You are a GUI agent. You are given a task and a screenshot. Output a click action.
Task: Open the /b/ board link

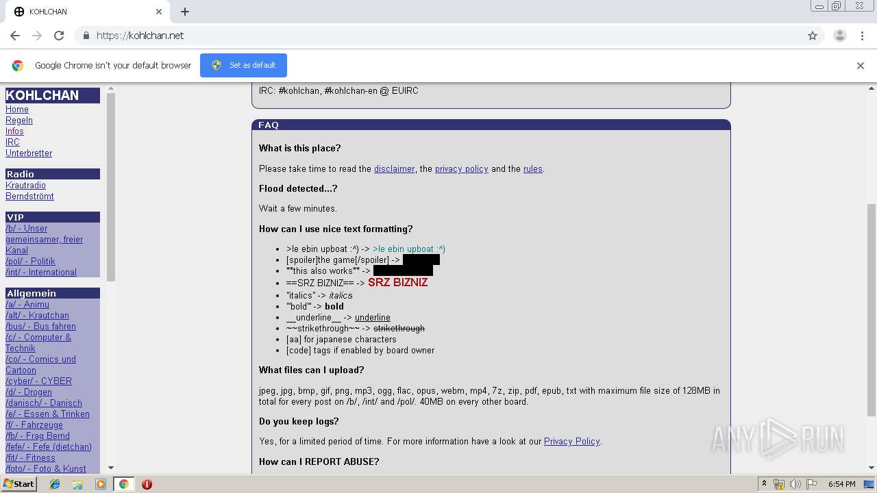[x=45, y=240]
